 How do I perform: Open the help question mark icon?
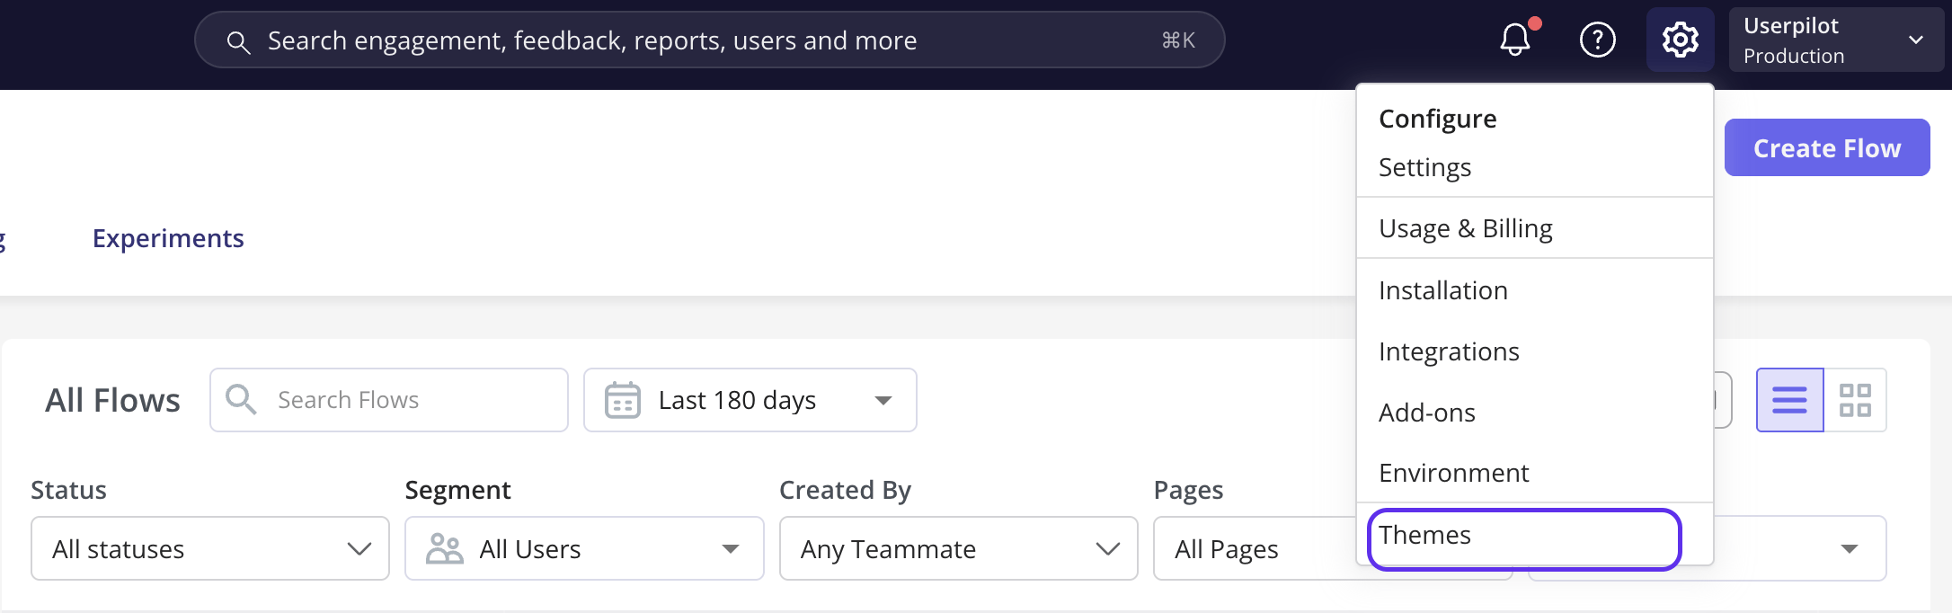pyautogui.click(x=1597, y=40)
